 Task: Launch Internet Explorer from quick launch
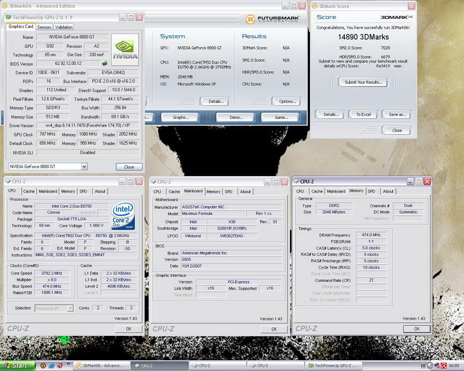[51, 366]
